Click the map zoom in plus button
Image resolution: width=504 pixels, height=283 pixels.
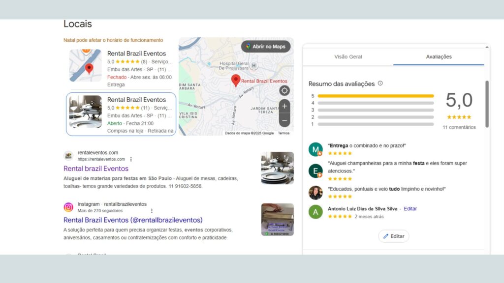(x=284, y=106)
